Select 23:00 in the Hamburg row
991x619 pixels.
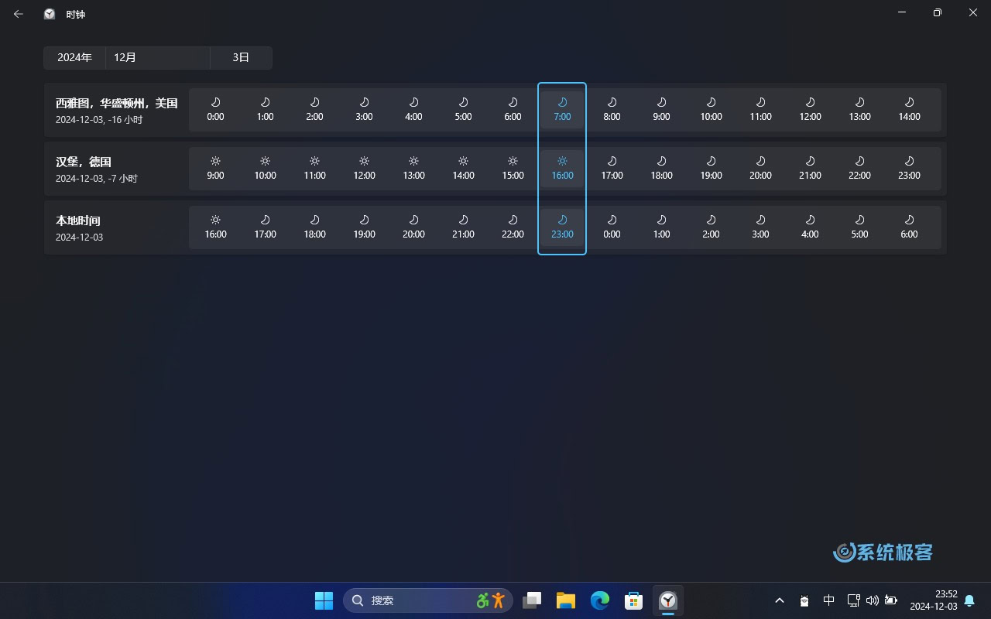[909, 169]
